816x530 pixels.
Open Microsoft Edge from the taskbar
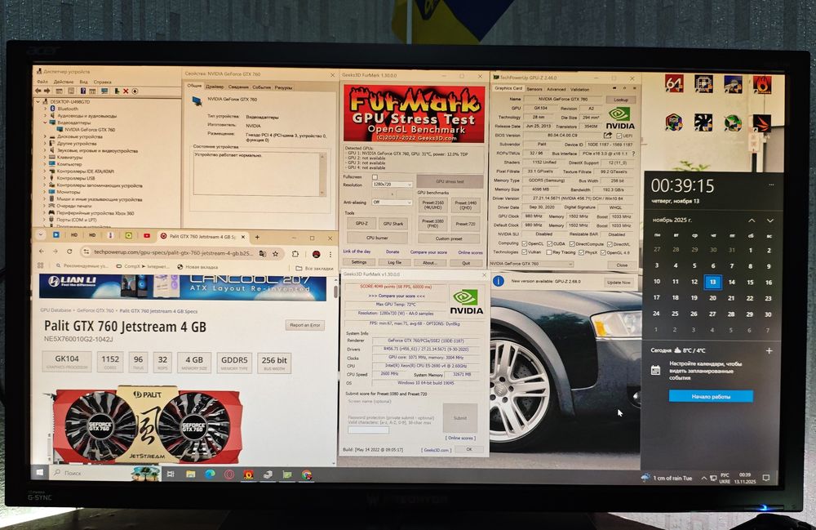coord(210,474)
